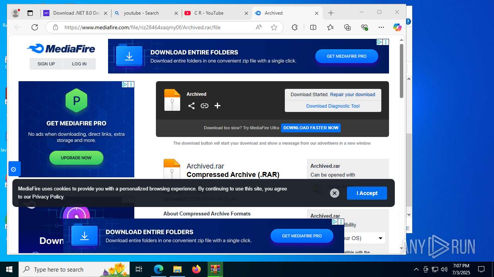Accept cookies with I Accept button
This screenshot has height=277, width=494.
367,193
